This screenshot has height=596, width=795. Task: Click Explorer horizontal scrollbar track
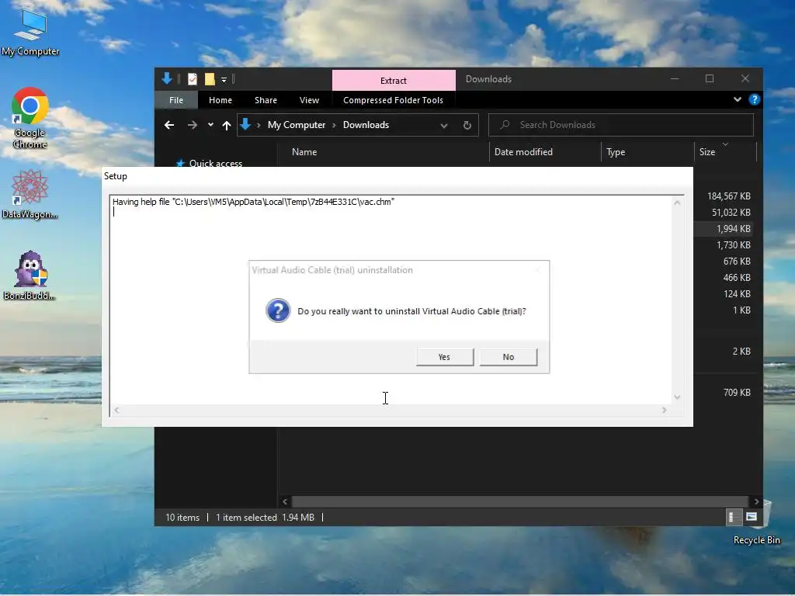tap(519, 501)
